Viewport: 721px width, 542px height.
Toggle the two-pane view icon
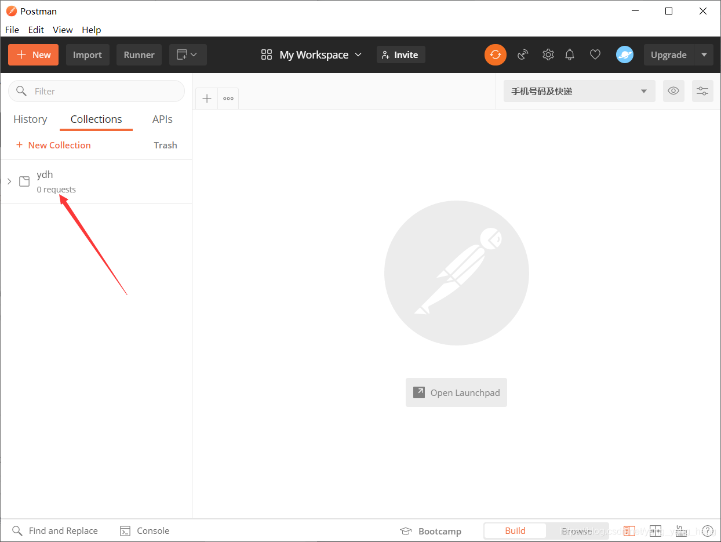coord(656,531)
